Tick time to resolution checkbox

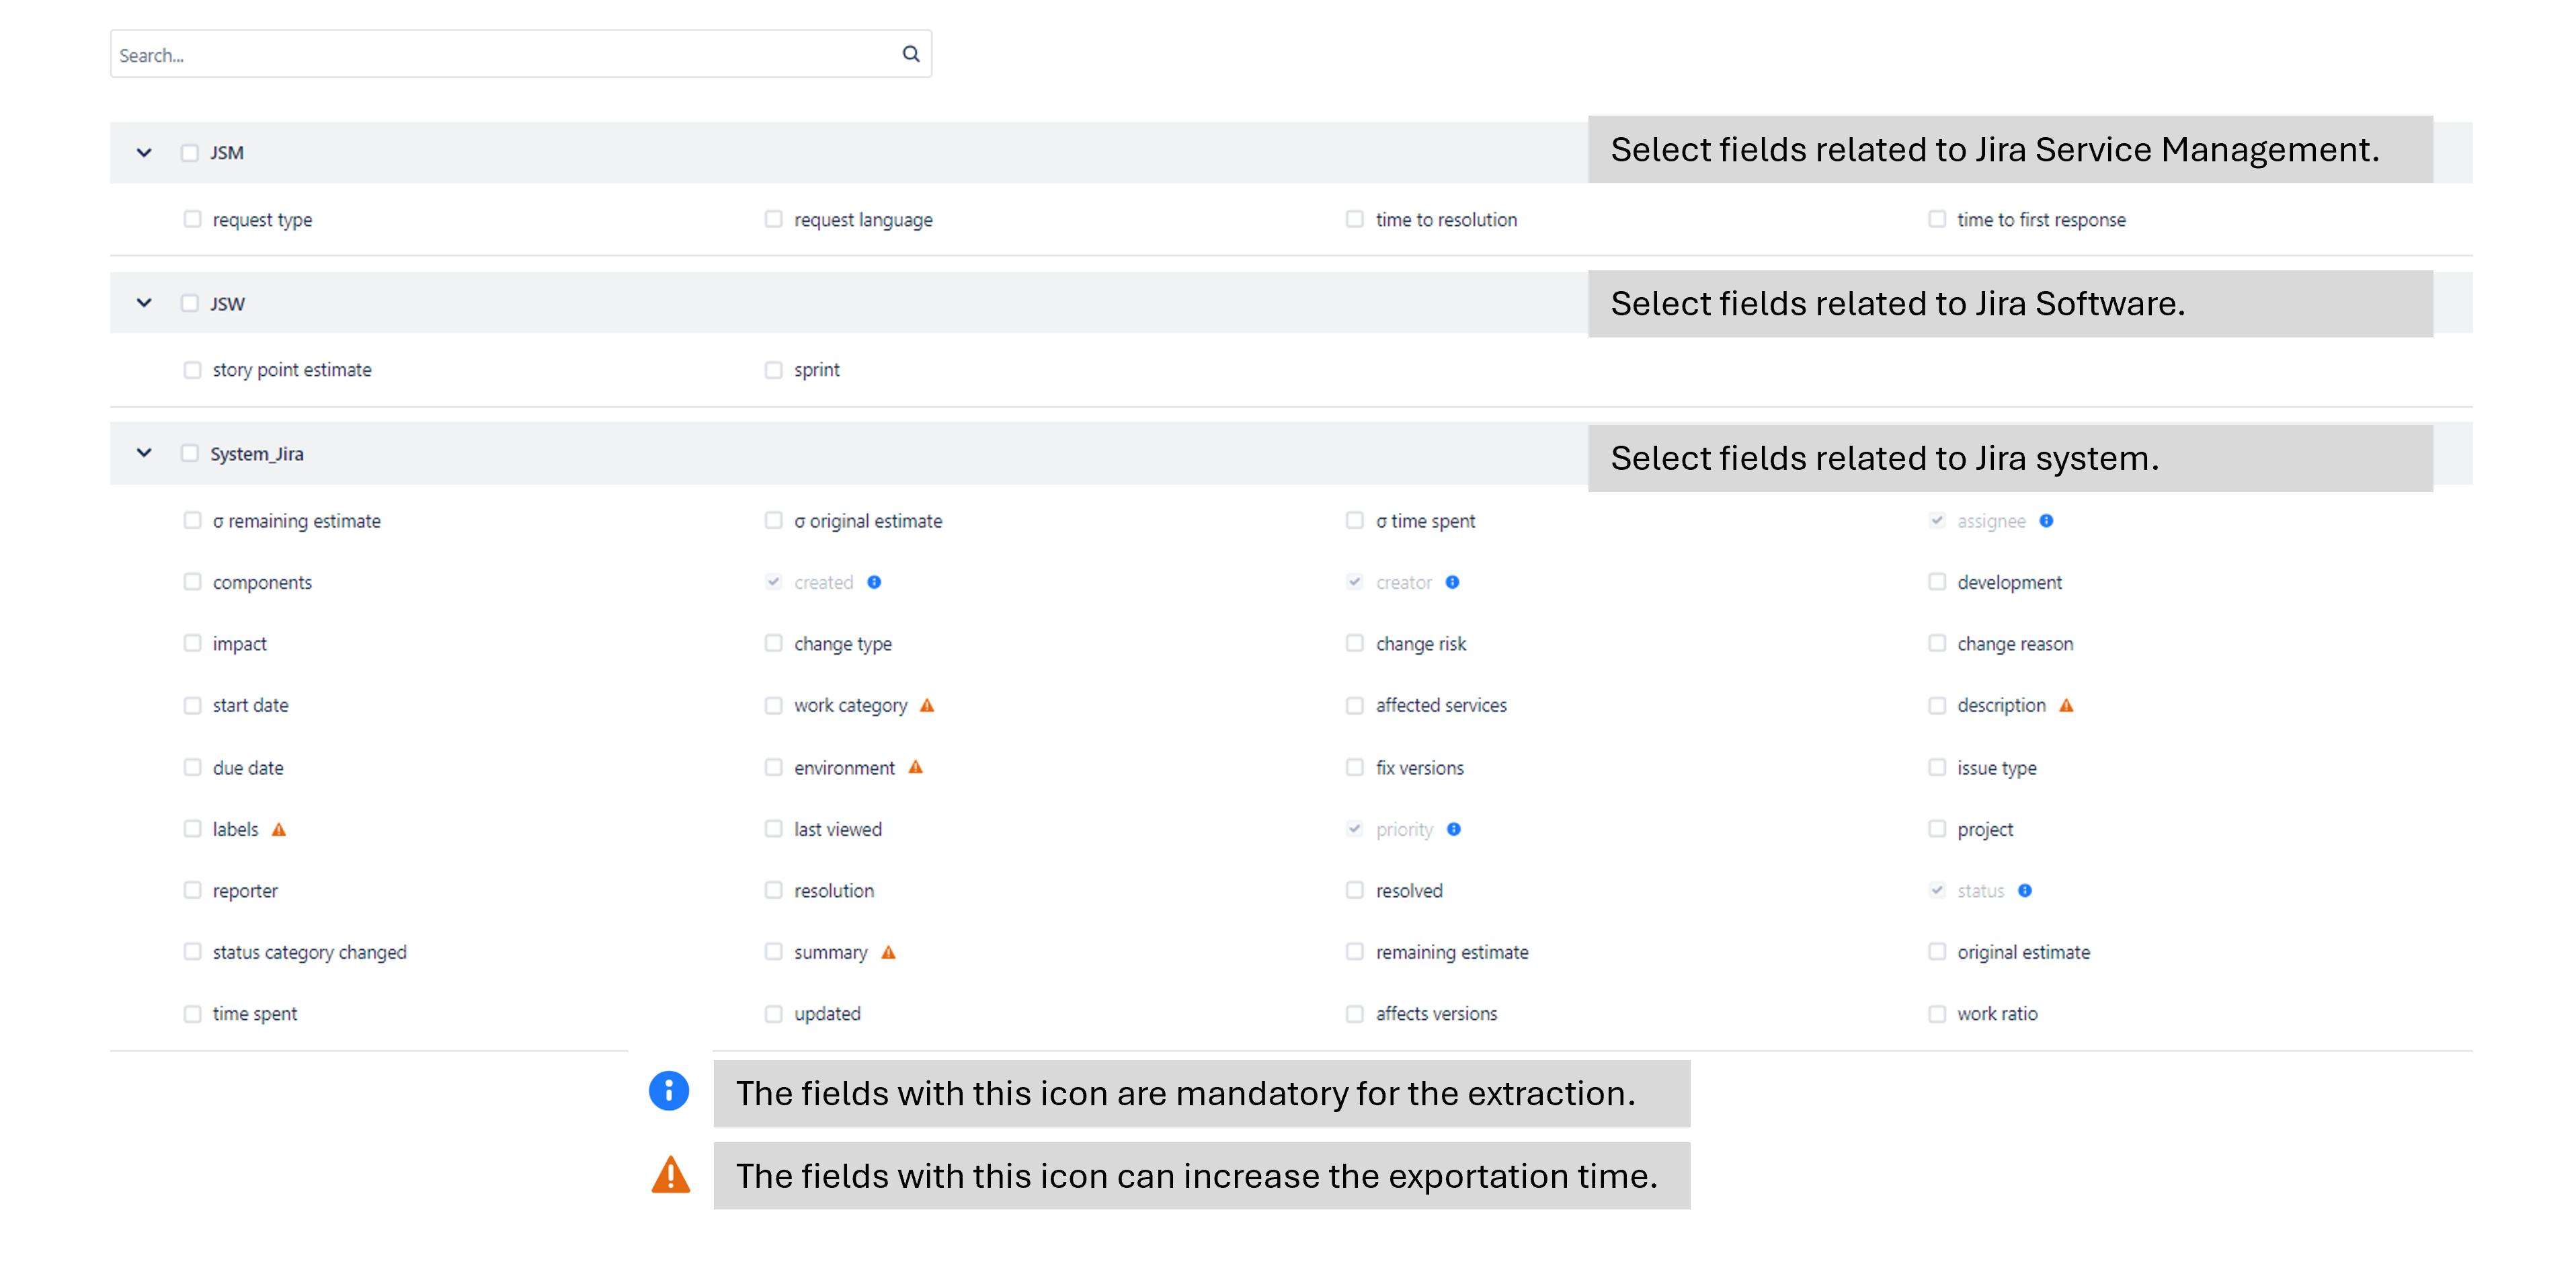pyautogui.click(x=1354, y=219)
